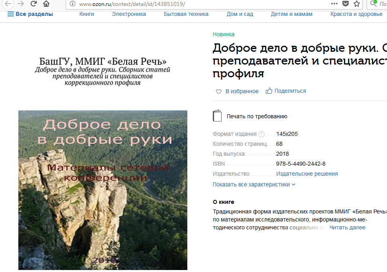The width and height of the screenshot is (387, 272).
Task: Open publisher link Издательские решения
Action: tap(307, 174)
